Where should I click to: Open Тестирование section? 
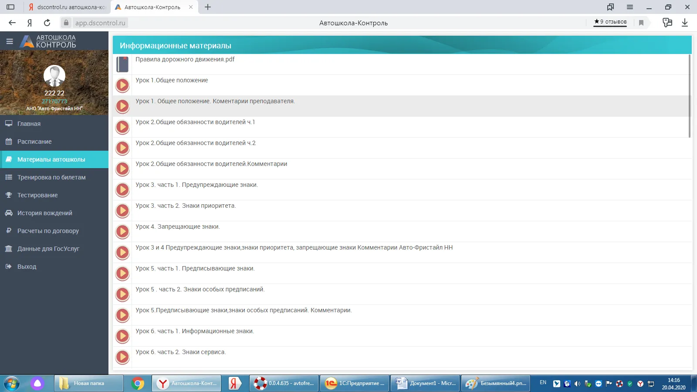point(54,195)
